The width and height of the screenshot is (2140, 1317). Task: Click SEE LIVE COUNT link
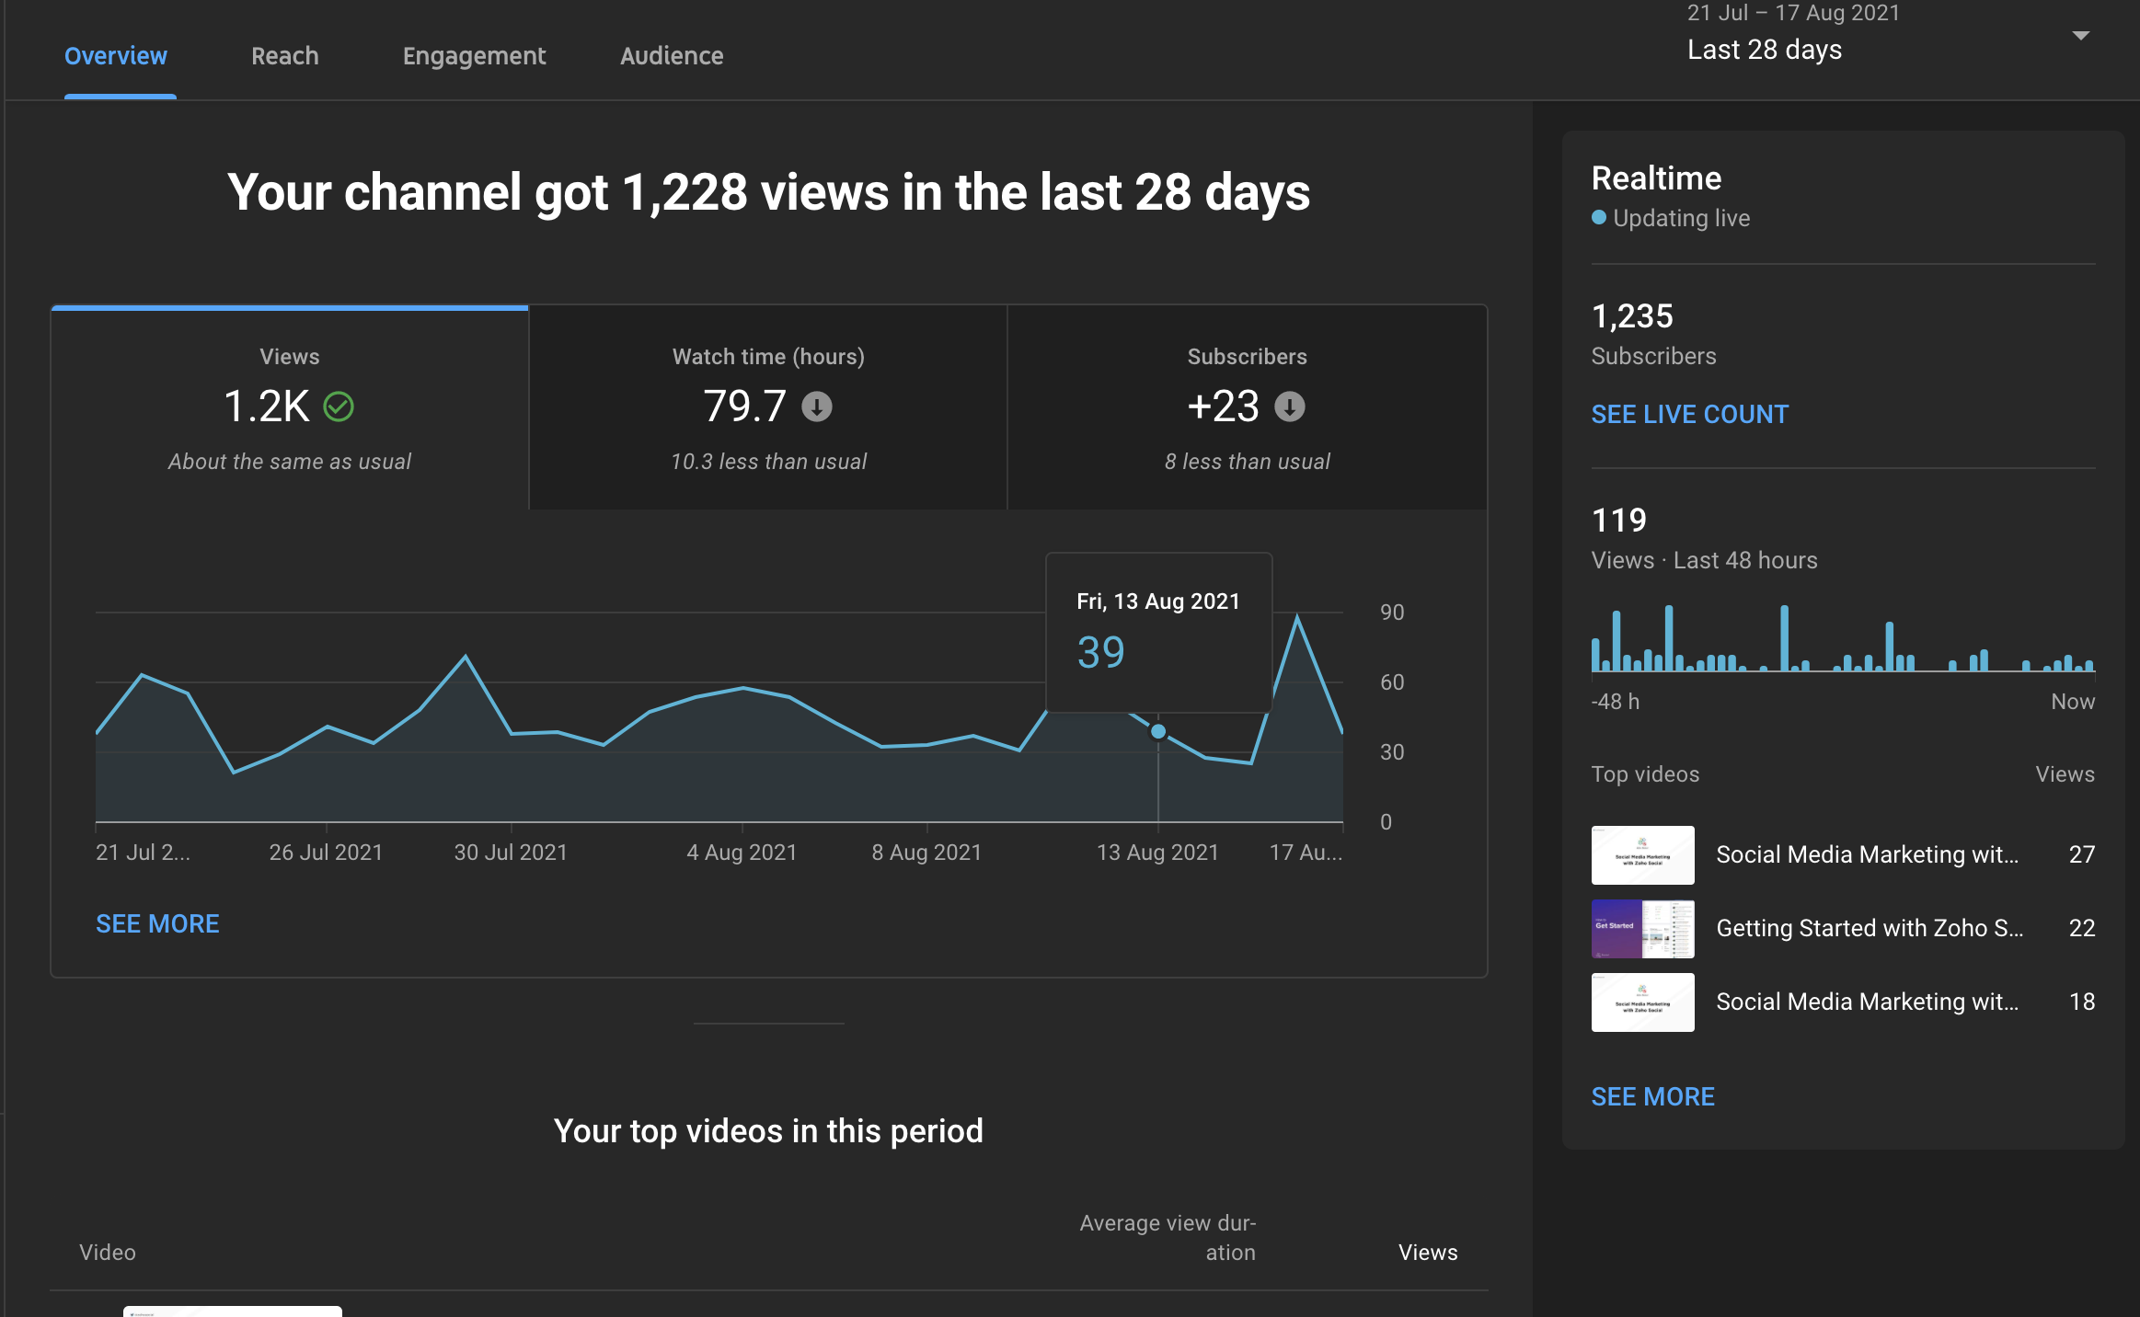(1689, 415)
